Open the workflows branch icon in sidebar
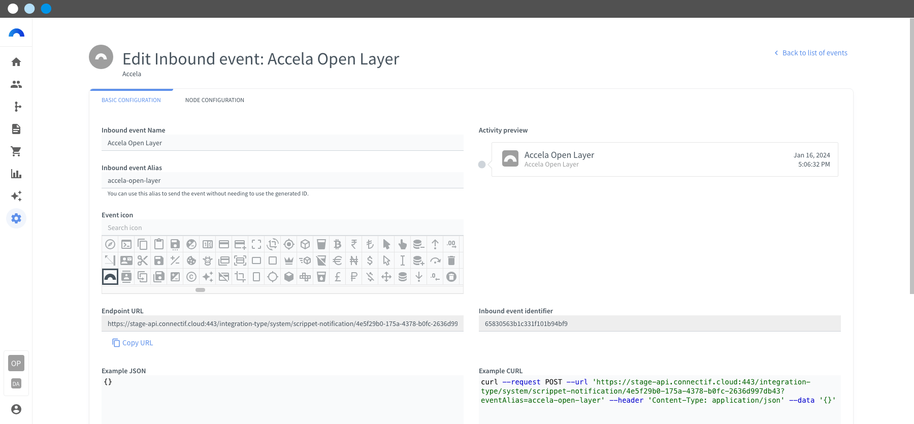 (16, 107)
